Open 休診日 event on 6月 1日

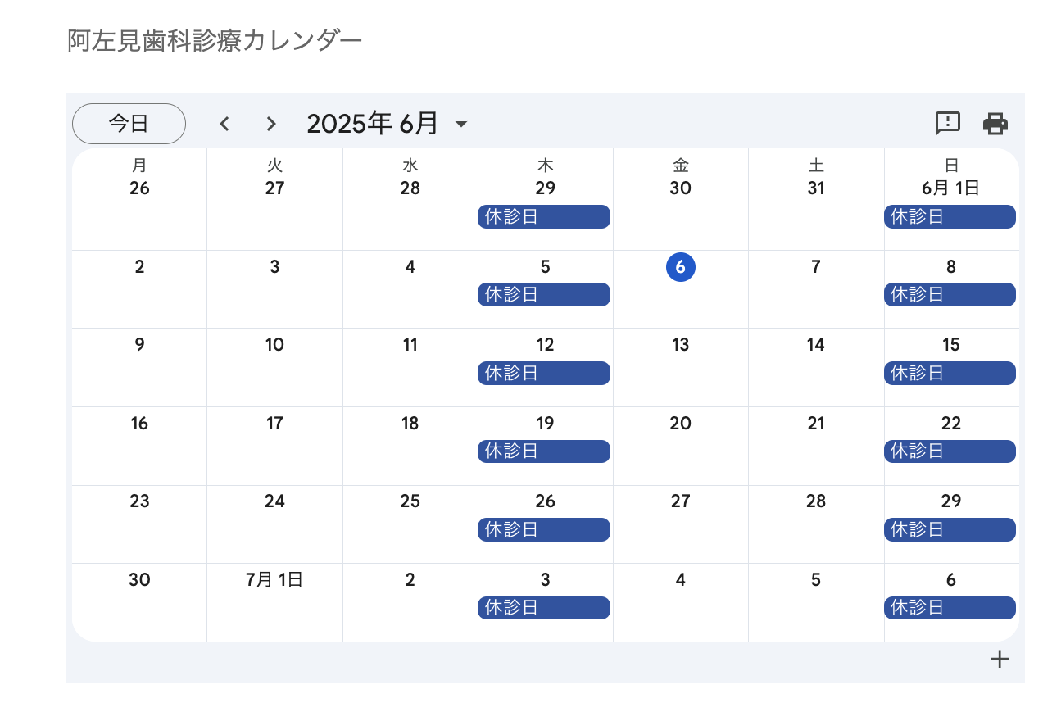pos(950,217)
